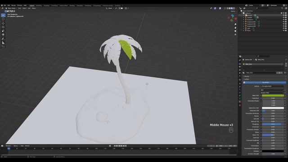Viewport: 288px width, 162px height.
Task: Toggle viewport overlays button
Action: click(220, 8)
